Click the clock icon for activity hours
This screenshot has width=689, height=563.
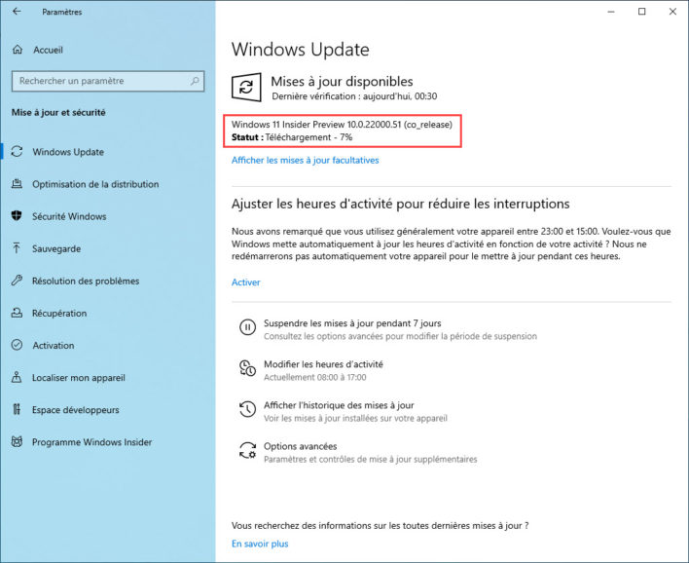click(x=247, y=368)
